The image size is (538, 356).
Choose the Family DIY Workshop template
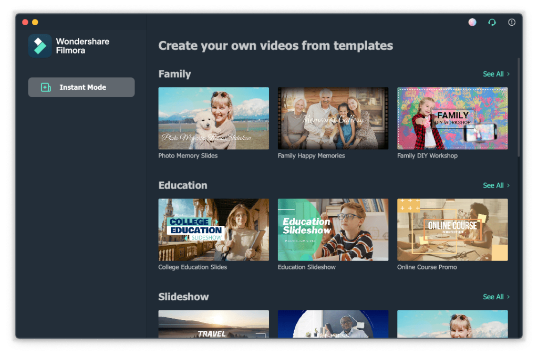[452, 118]
